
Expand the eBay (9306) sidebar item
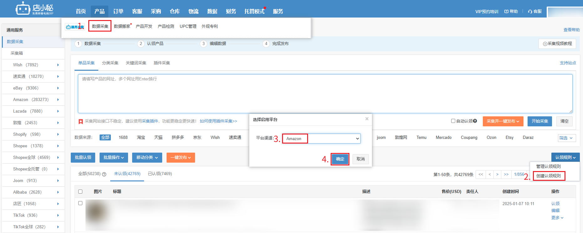click(x=58, y=88)
